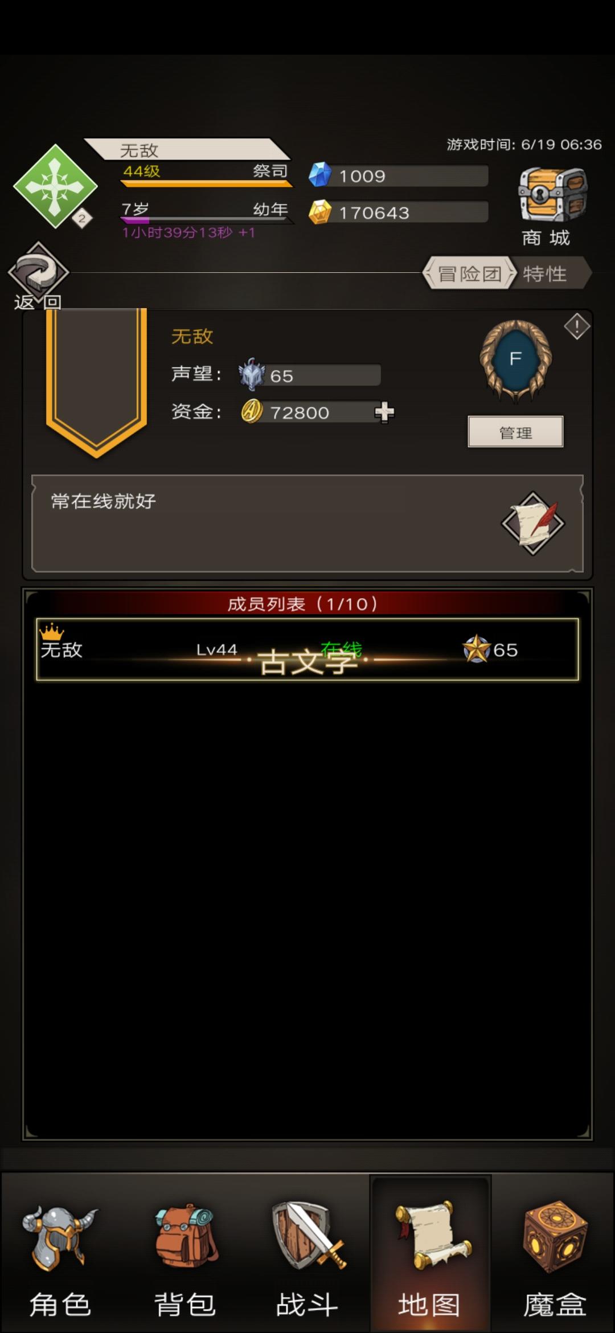Tap the guild banner flag emblem

point(96,381)
